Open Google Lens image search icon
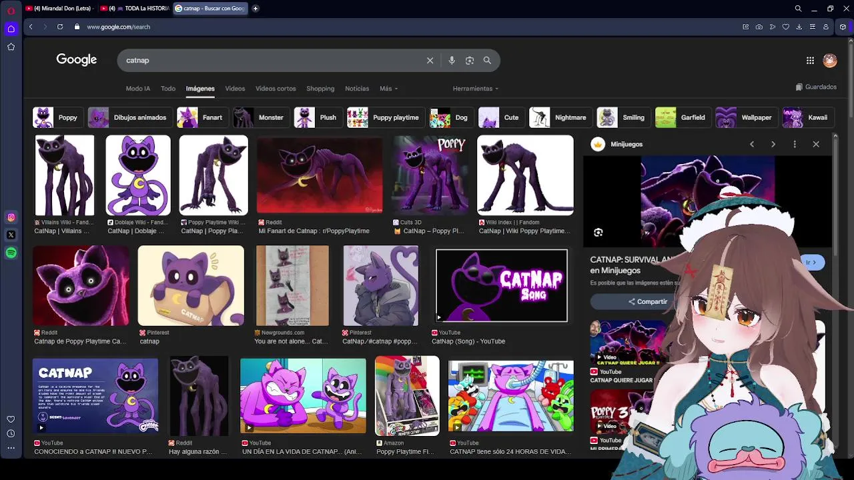This screenshot has width=854, height=480. pos(470,60)
